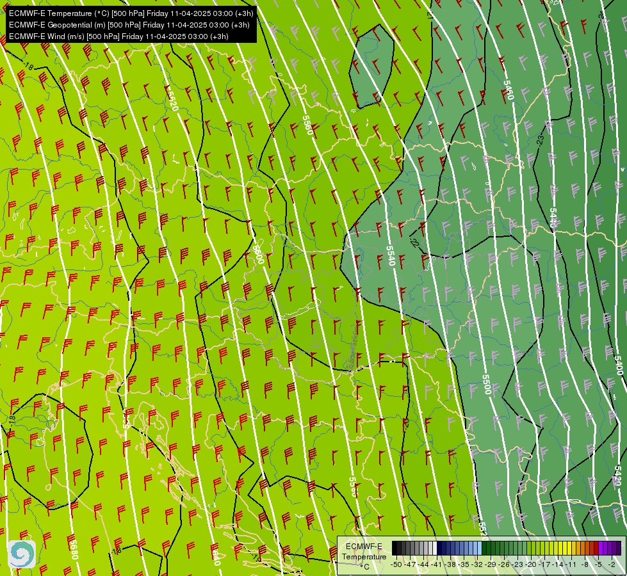Click the -29 tick label in the legend
Image resolution: width=627 pixels, height=576 pixels.
pos(491,564)
